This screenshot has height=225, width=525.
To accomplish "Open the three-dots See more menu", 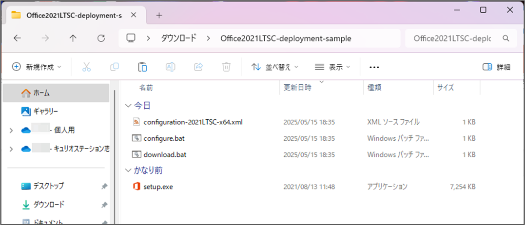I will pos(374,67).
